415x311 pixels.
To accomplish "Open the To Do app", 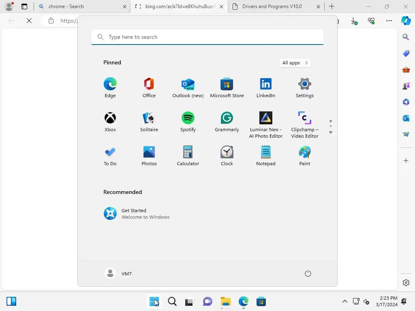I will (110, 156).
